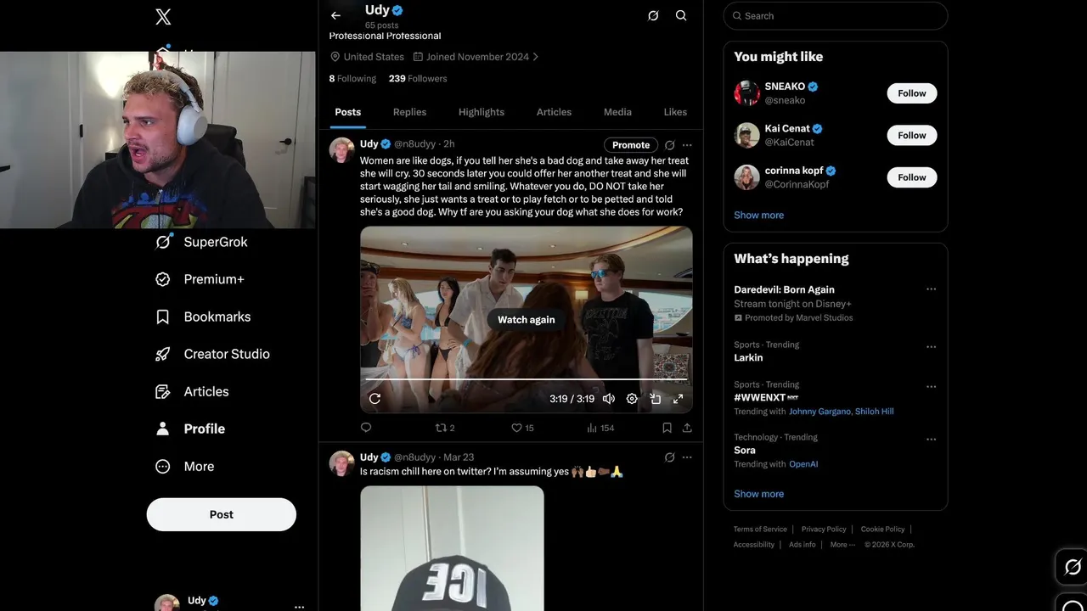Bookmark the 2h post
Screen dimensions: 1087x611
point(667,428)
